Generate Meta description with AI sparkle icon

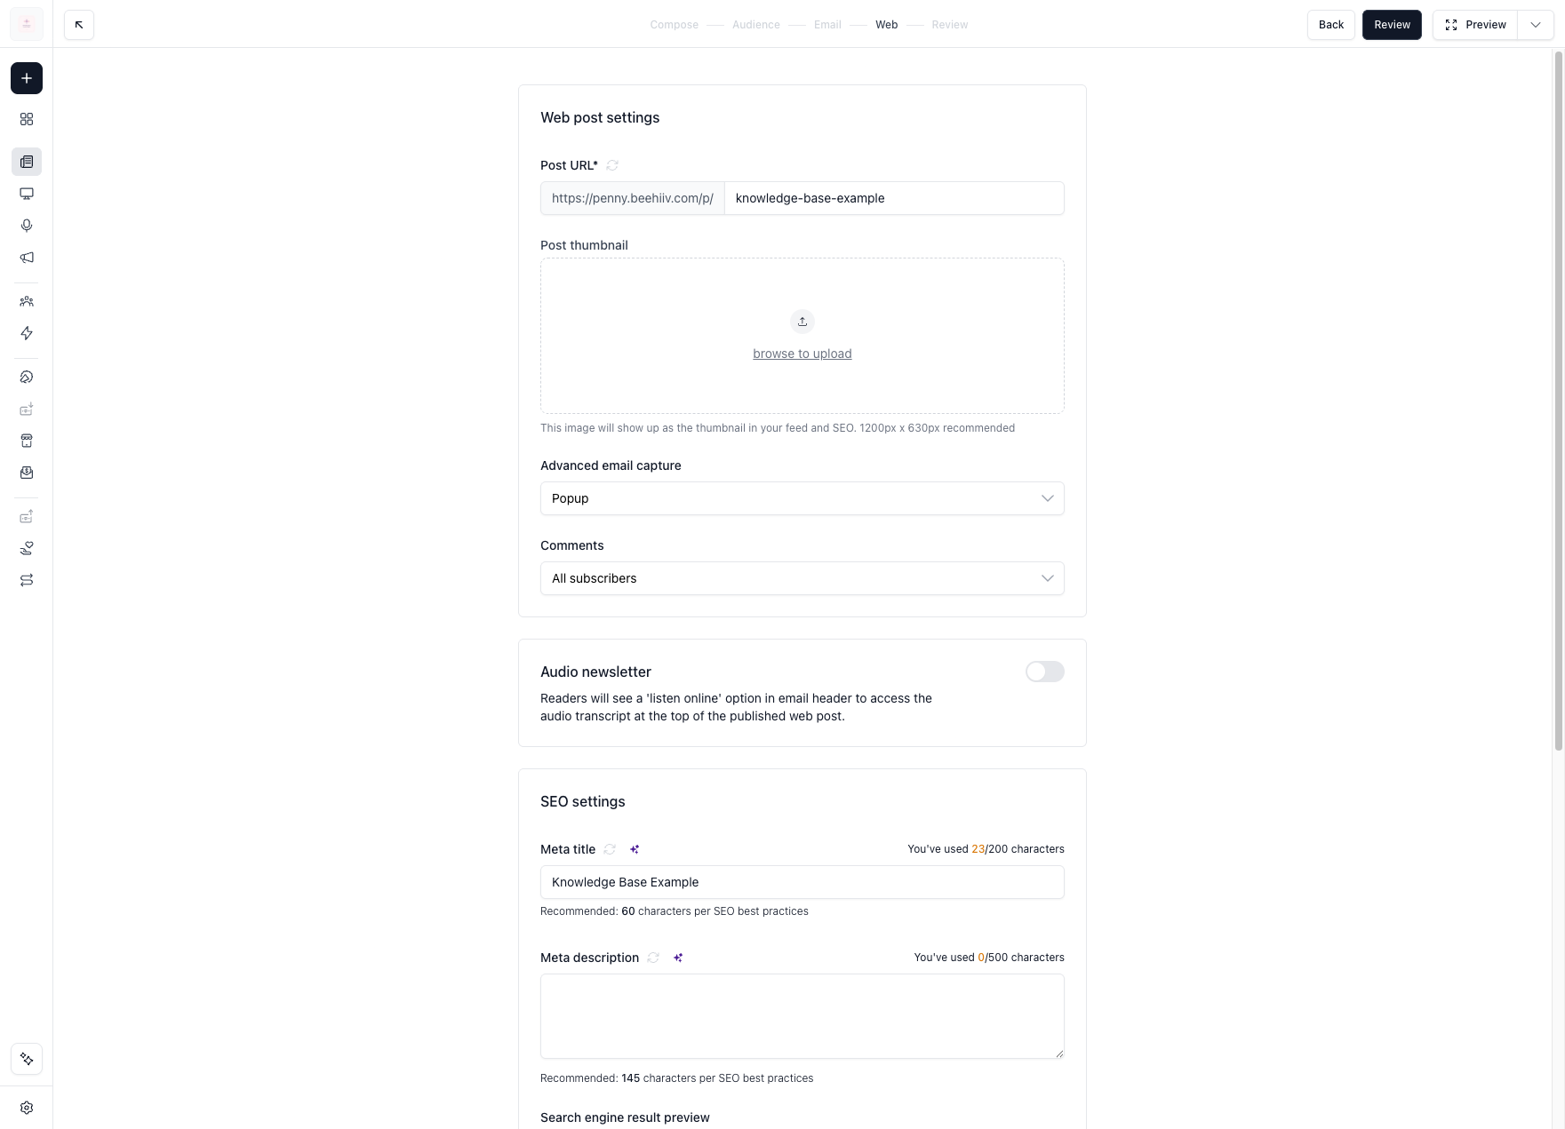point(678,958)
